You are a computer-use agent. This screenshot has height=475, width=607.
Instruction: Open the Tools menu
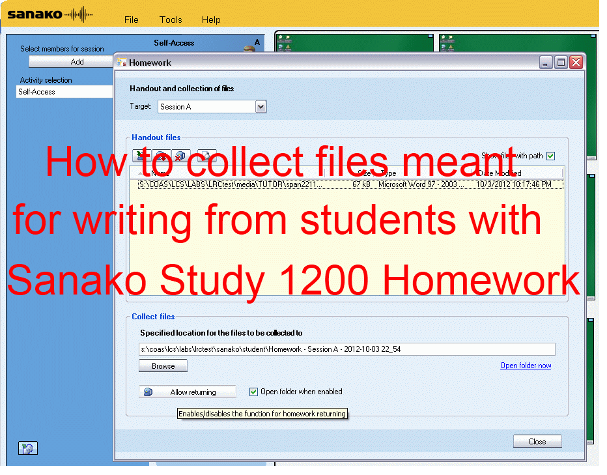click(x=170, y=20)
